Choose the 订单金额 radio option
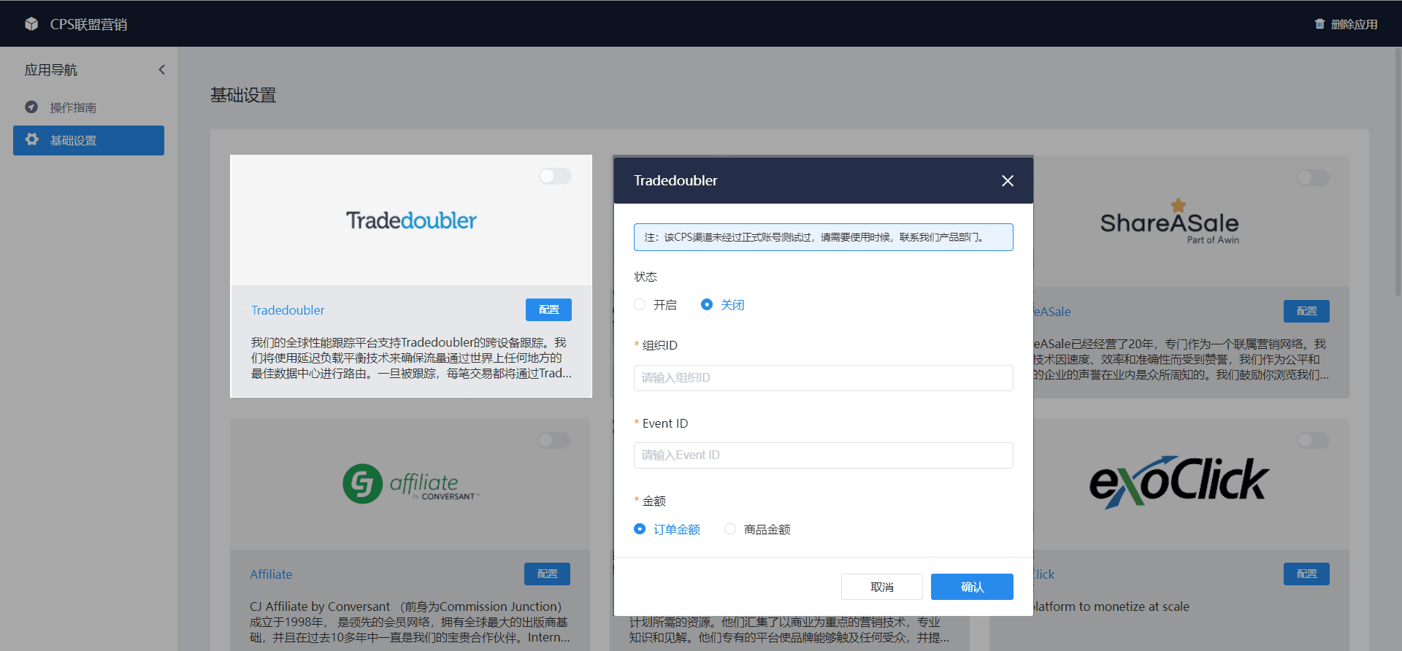The height and width of the screenshot is (651, 1402). click(640, 529)
